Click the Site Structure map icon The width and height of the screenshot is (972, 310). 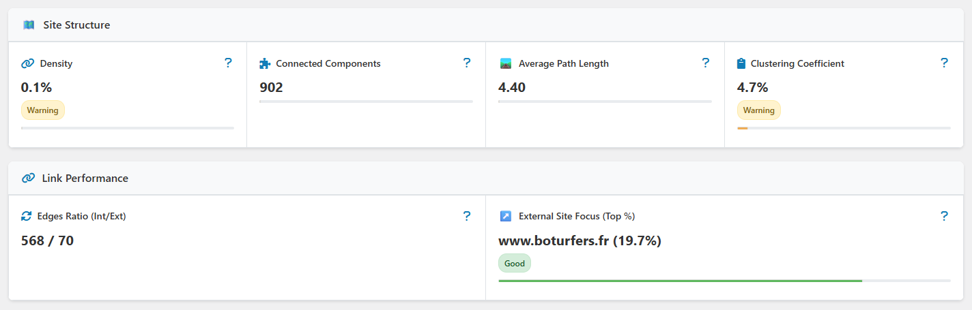(29, 25)
